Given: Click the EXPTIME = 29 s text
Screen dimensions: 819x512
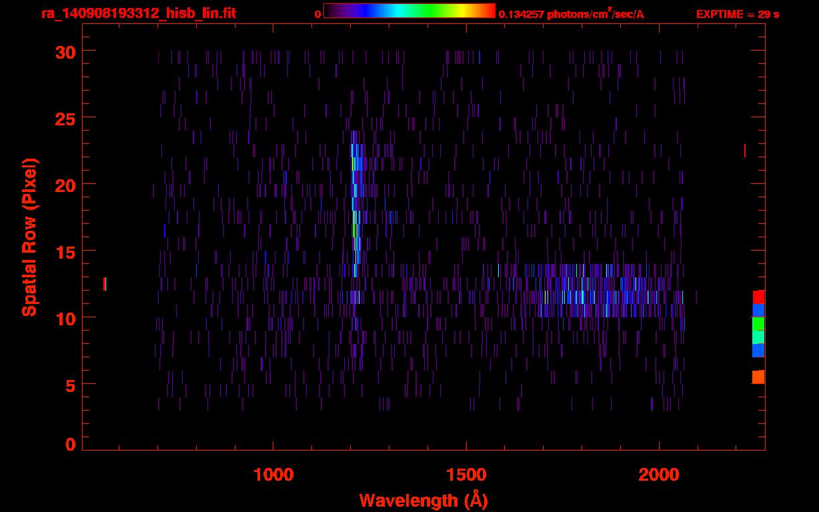Looking at the screenshot, I should [738, 14].
